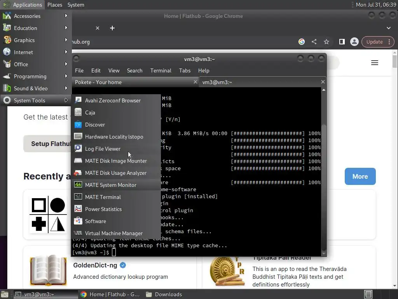Click the Applications menu button
398x299 pixels.
pos(22,5)
